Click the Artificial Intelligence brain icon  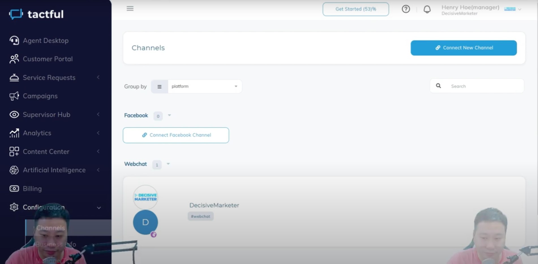pyautogui.click(x=14, y=170)
